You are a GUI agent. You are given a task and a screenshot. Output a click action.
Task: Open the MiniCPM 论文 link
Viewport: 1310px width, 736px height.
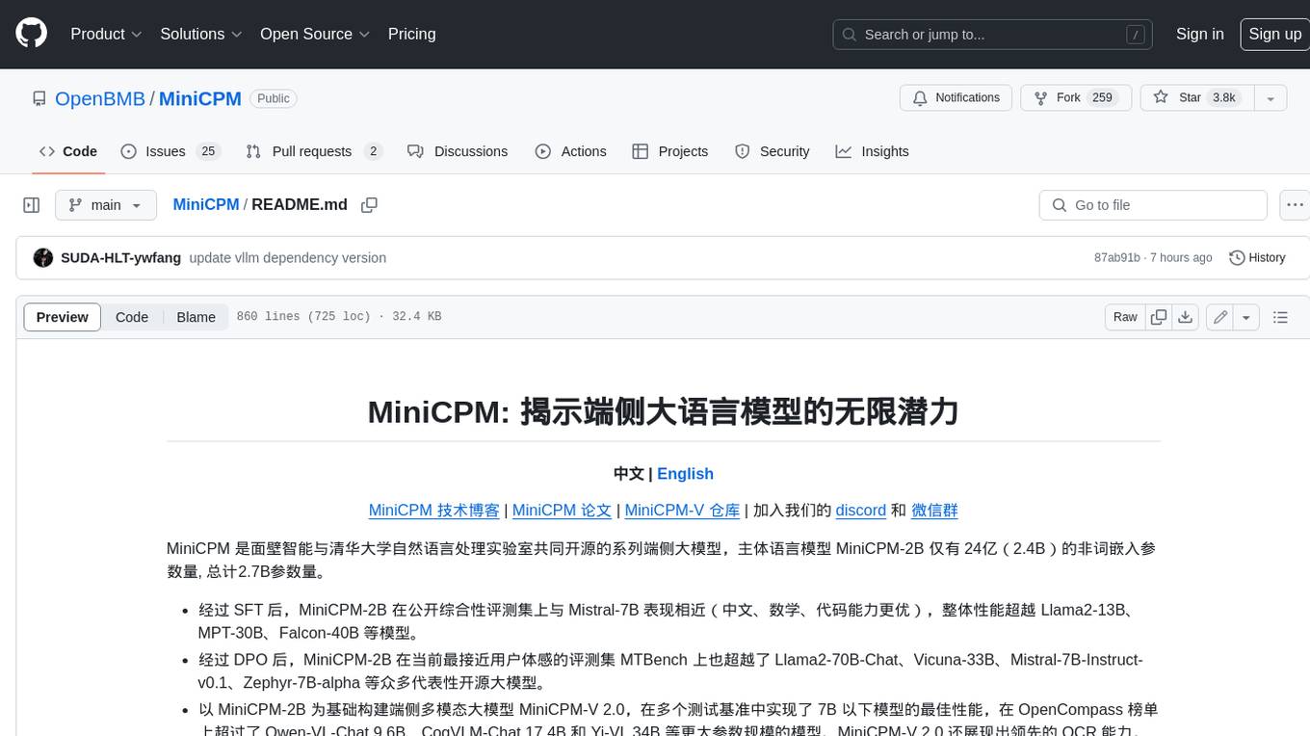pos(562,511)
